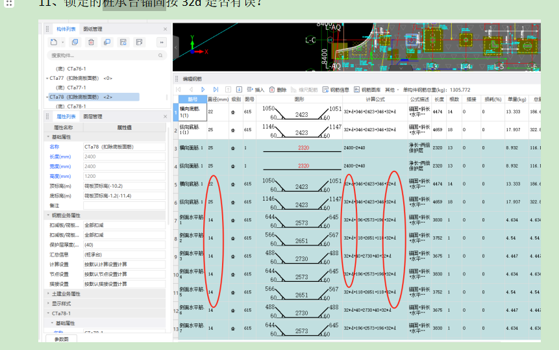The height and width of the screenshot is (350, 559).
Task: Select tree item (底) CTa78-1
Action: click(x=71, y=106)
